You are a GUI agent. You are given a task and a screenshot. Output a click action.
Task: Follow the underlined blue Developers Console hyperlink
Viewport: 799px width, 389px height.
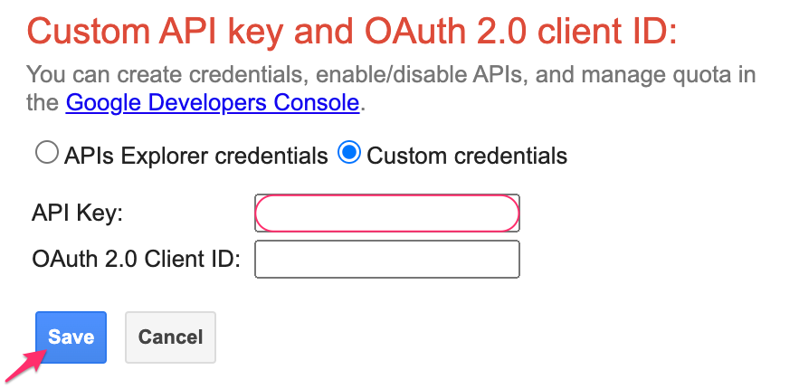(x=213, y=102)
